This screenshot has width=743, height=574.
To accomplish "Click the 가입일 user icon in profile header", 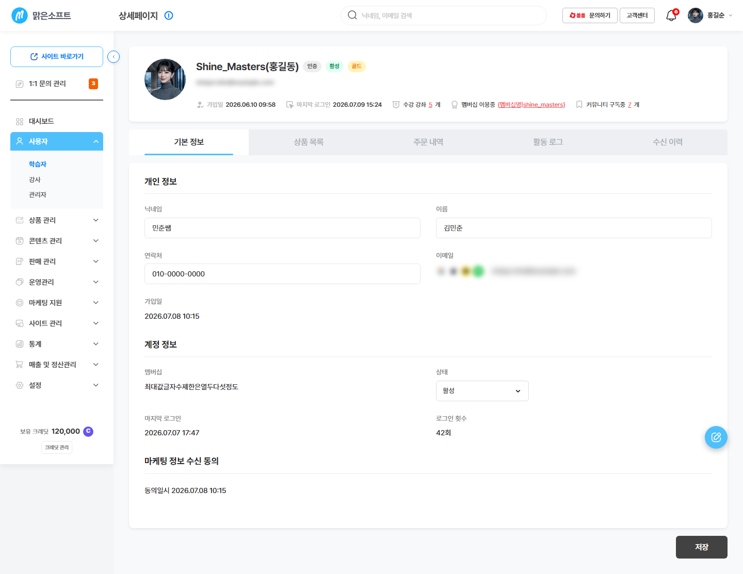I will (200, 105).
